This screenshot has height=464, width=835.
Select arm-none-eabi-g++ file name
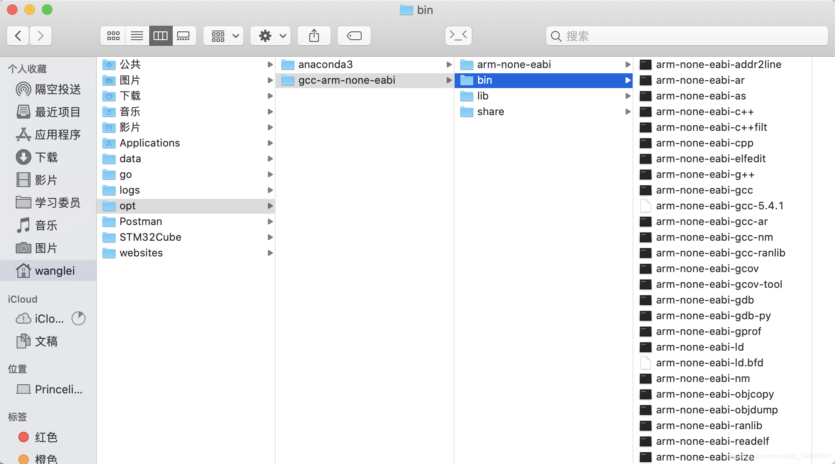tap(705, 174)
